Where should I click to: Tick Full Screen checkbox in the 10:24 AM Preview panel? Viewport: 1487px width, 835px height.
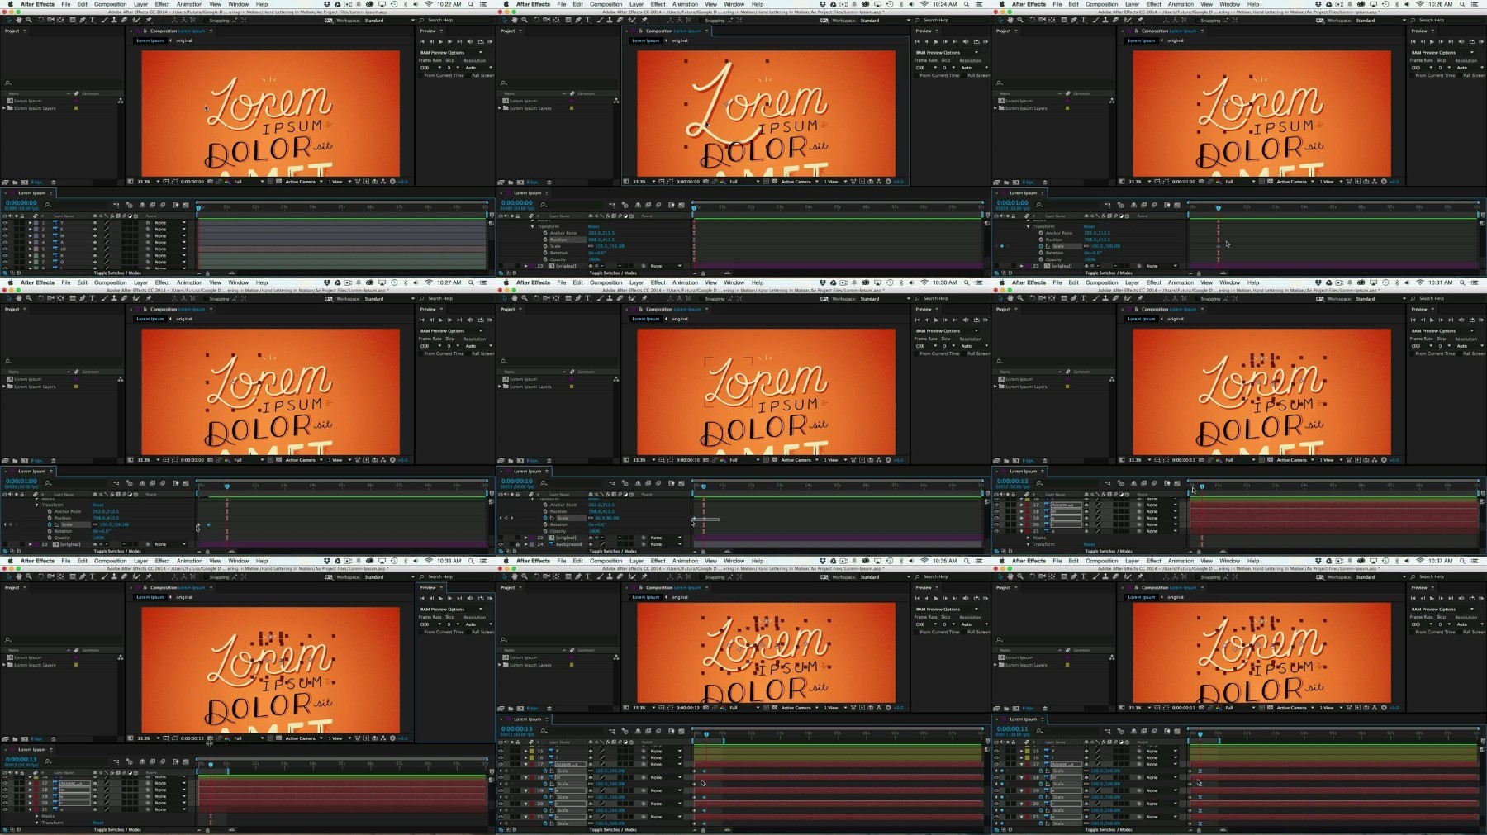pyautogui.click(x=964, y=75)
